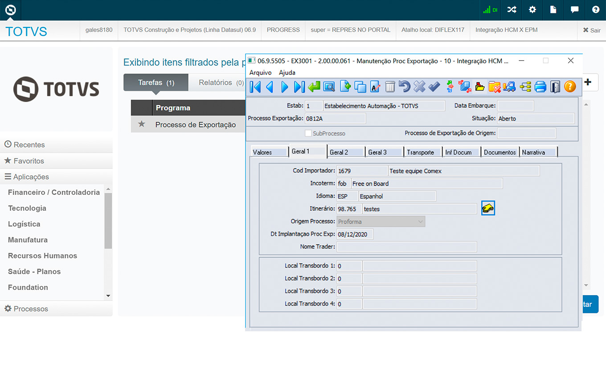This screenshot has width=606, height=379.
Task: Click the applications list scrollbar down arrow
Action: pos(108,296)
